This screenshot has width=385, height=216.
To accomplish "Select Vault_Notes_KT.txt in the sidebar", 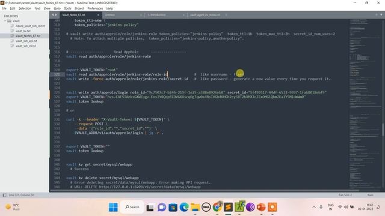I will tap(28, 36).
